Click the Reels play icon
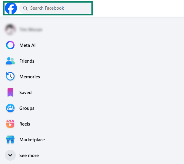 [x=10, y=124]
